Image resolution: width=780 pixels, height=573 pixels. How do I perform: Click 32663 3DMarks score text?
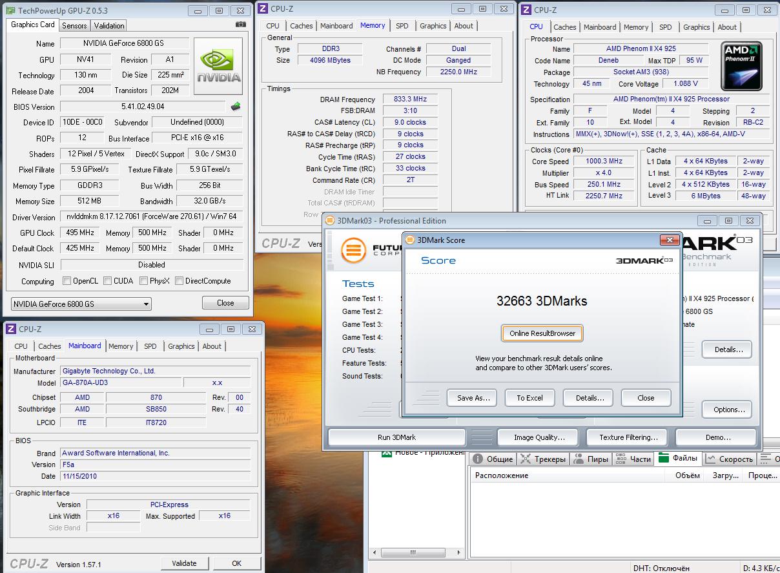coord(542,301)
